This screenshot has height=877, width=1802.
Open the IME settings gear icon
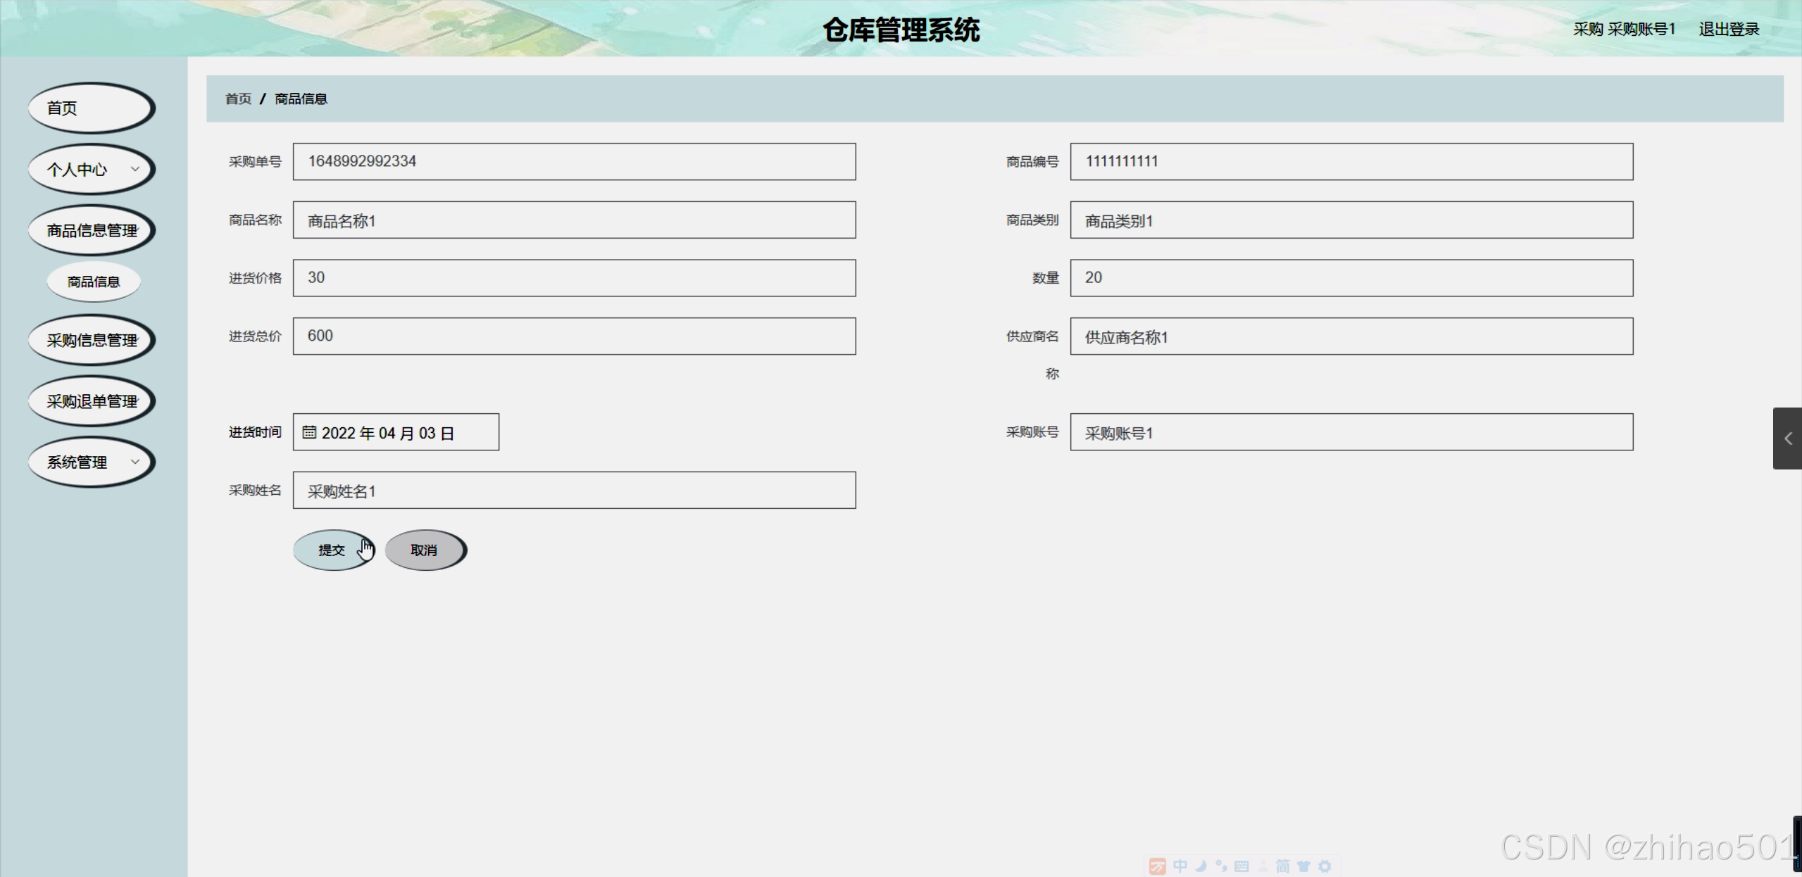click(x=1325, y=866)
